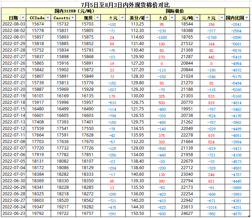This screenshot has height=218, width=252.
Task: Select date cell 2022-07-01
Action: tap(14, 174)
